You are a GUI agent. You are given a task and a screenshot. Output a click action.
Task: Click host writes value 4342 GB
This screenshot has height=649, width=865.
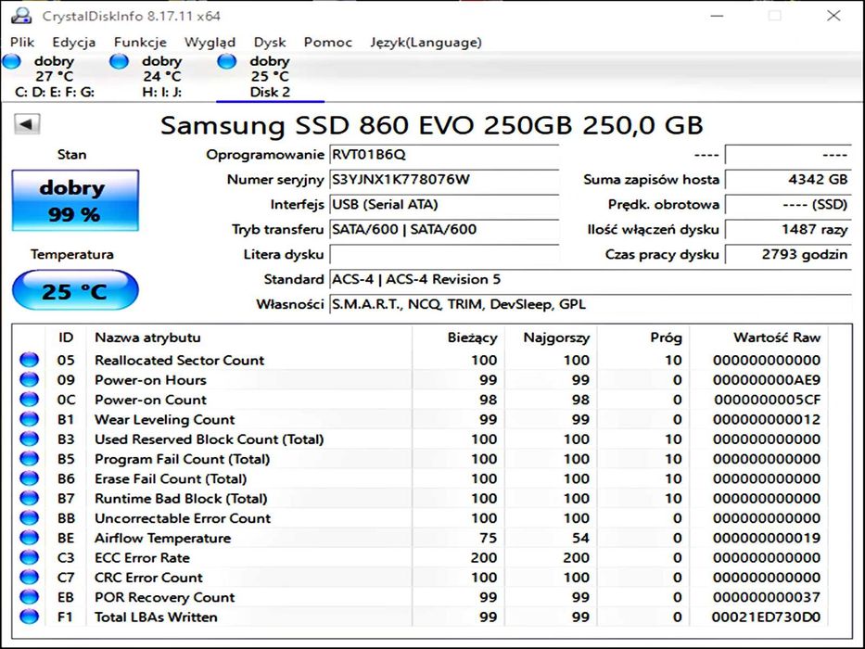788,179
